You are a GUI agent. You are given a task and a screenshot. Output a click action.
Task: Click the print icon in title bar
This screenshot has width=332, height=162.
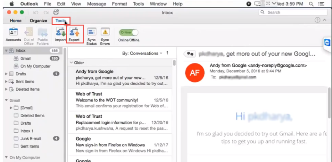56,12
